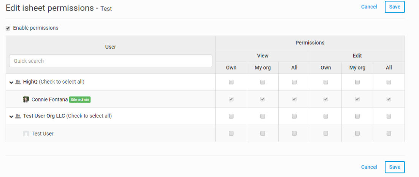Check Edit My org for HighQ group
Image resolution: width=419 pixels, height=177 pixels.
pos(357,82)
